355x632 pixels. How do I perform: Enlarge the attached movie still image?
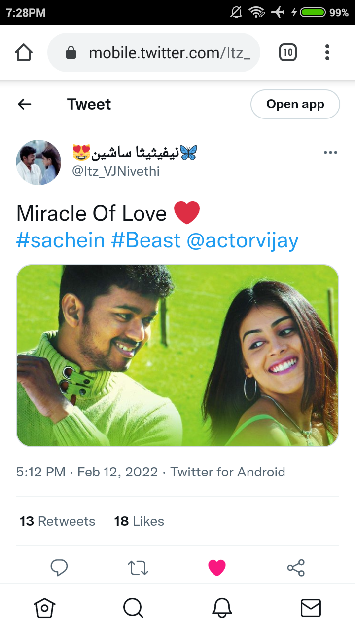tap(177, 355)
